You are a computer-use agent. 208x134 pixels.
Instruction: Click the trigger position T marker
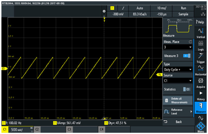(x=104, y=20)
